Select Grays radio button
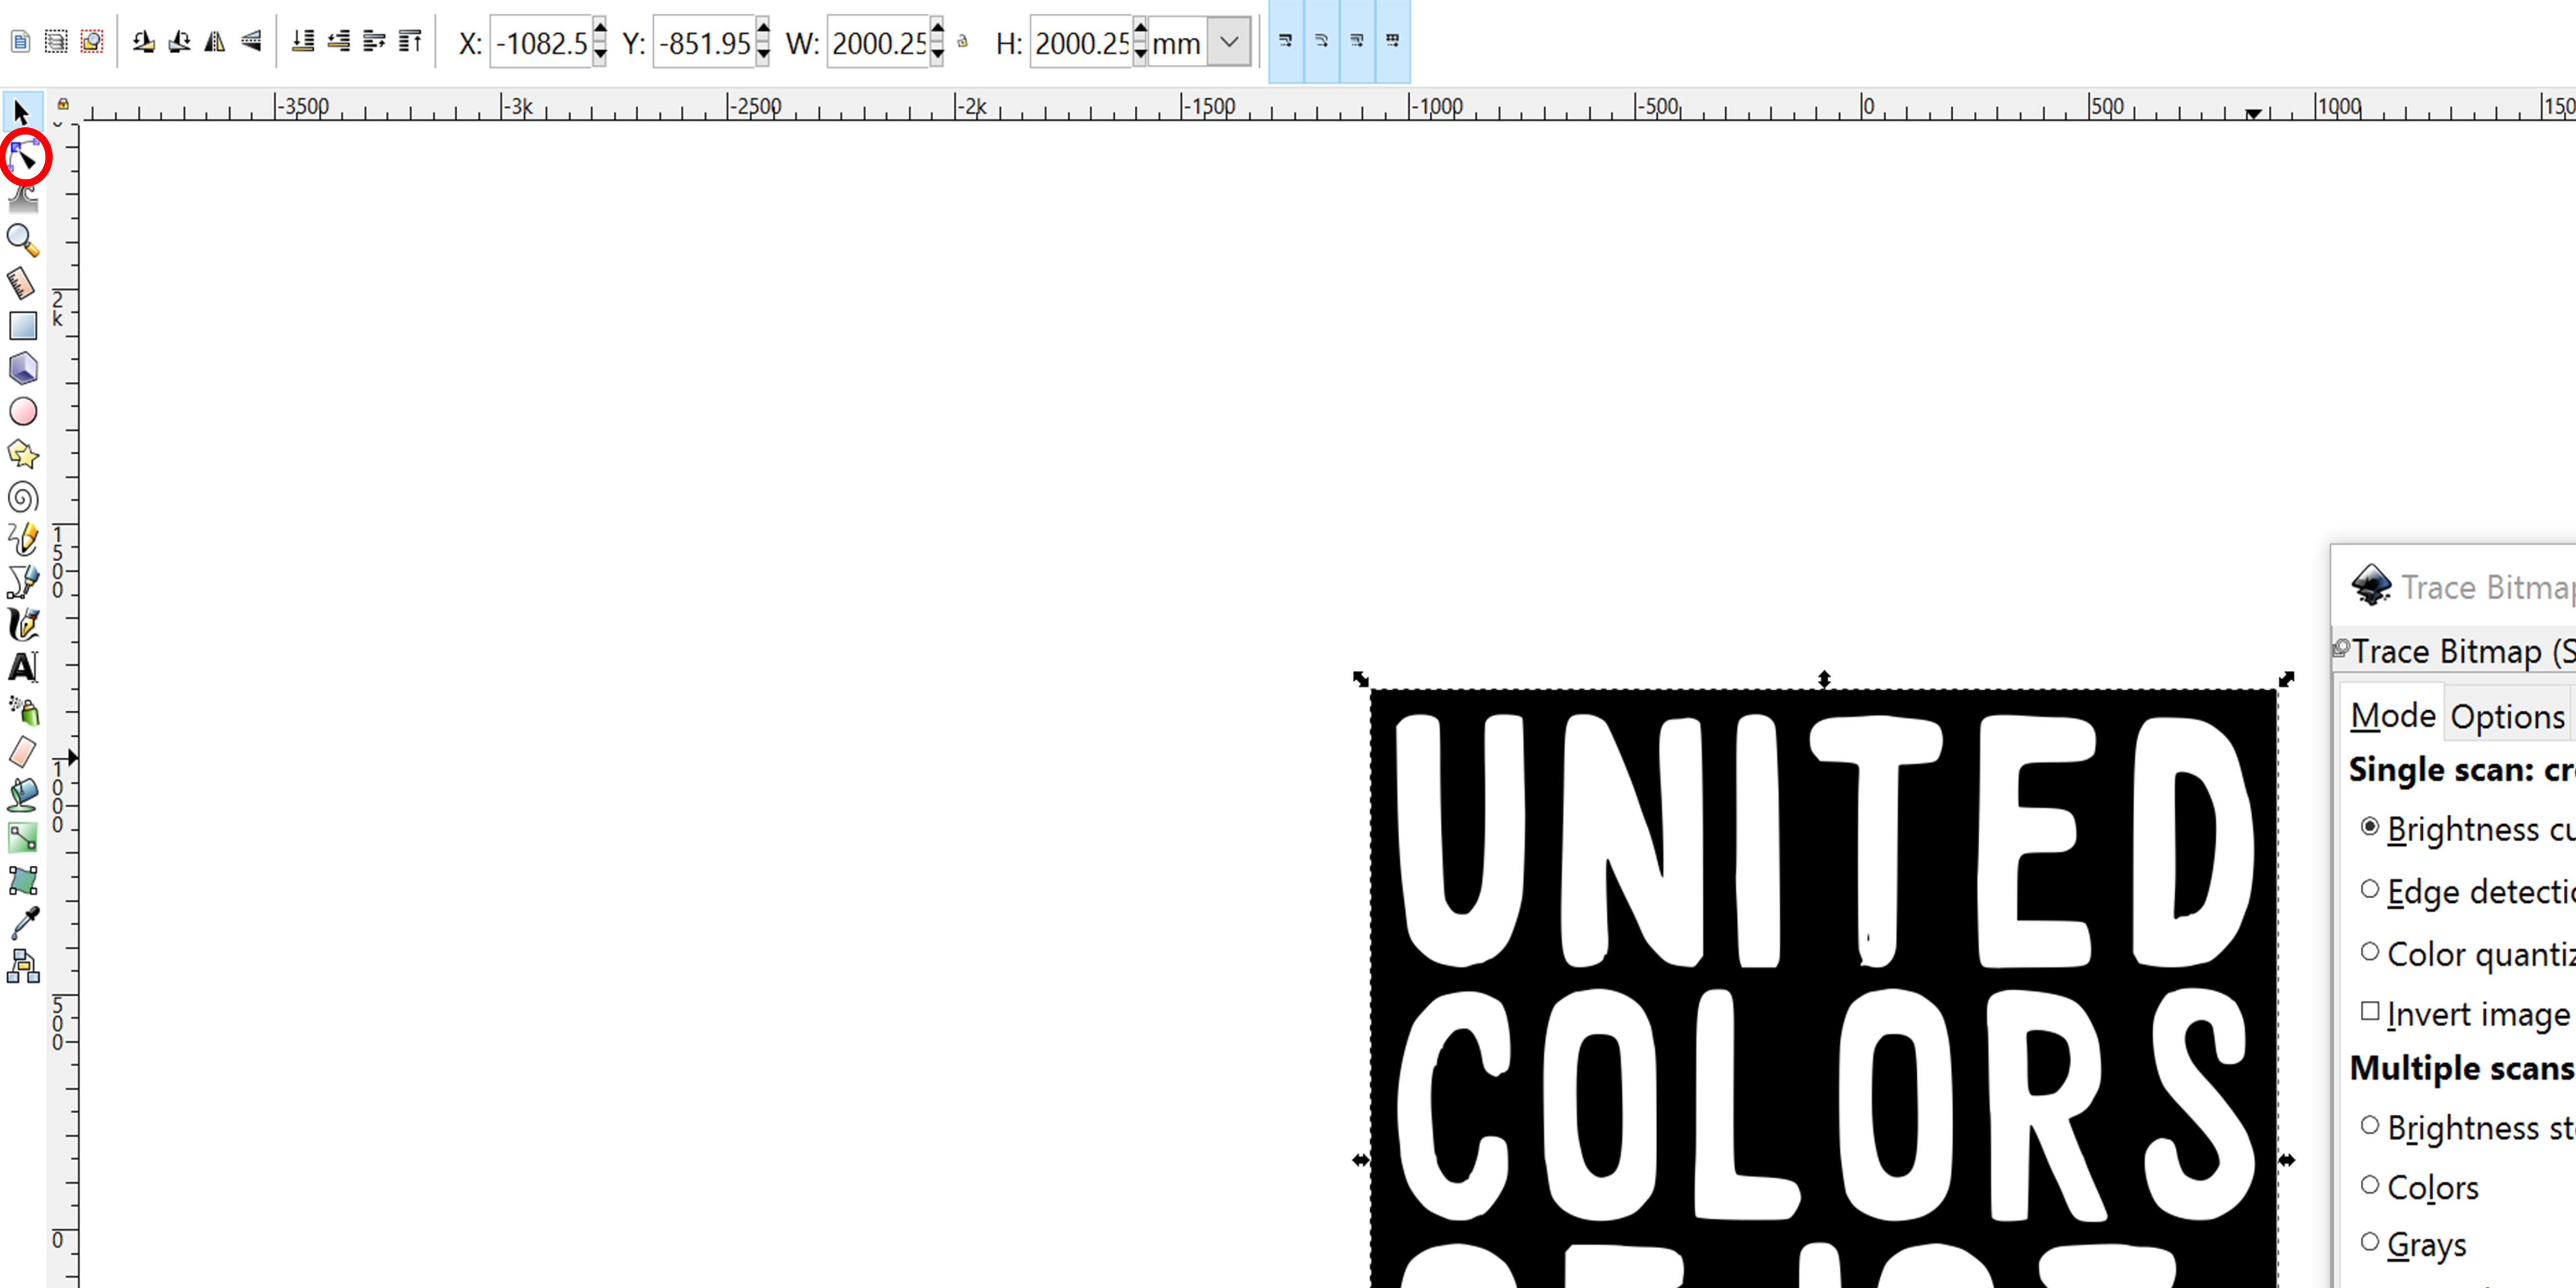The image size is (2576, 1288). click(2370, 1242)
